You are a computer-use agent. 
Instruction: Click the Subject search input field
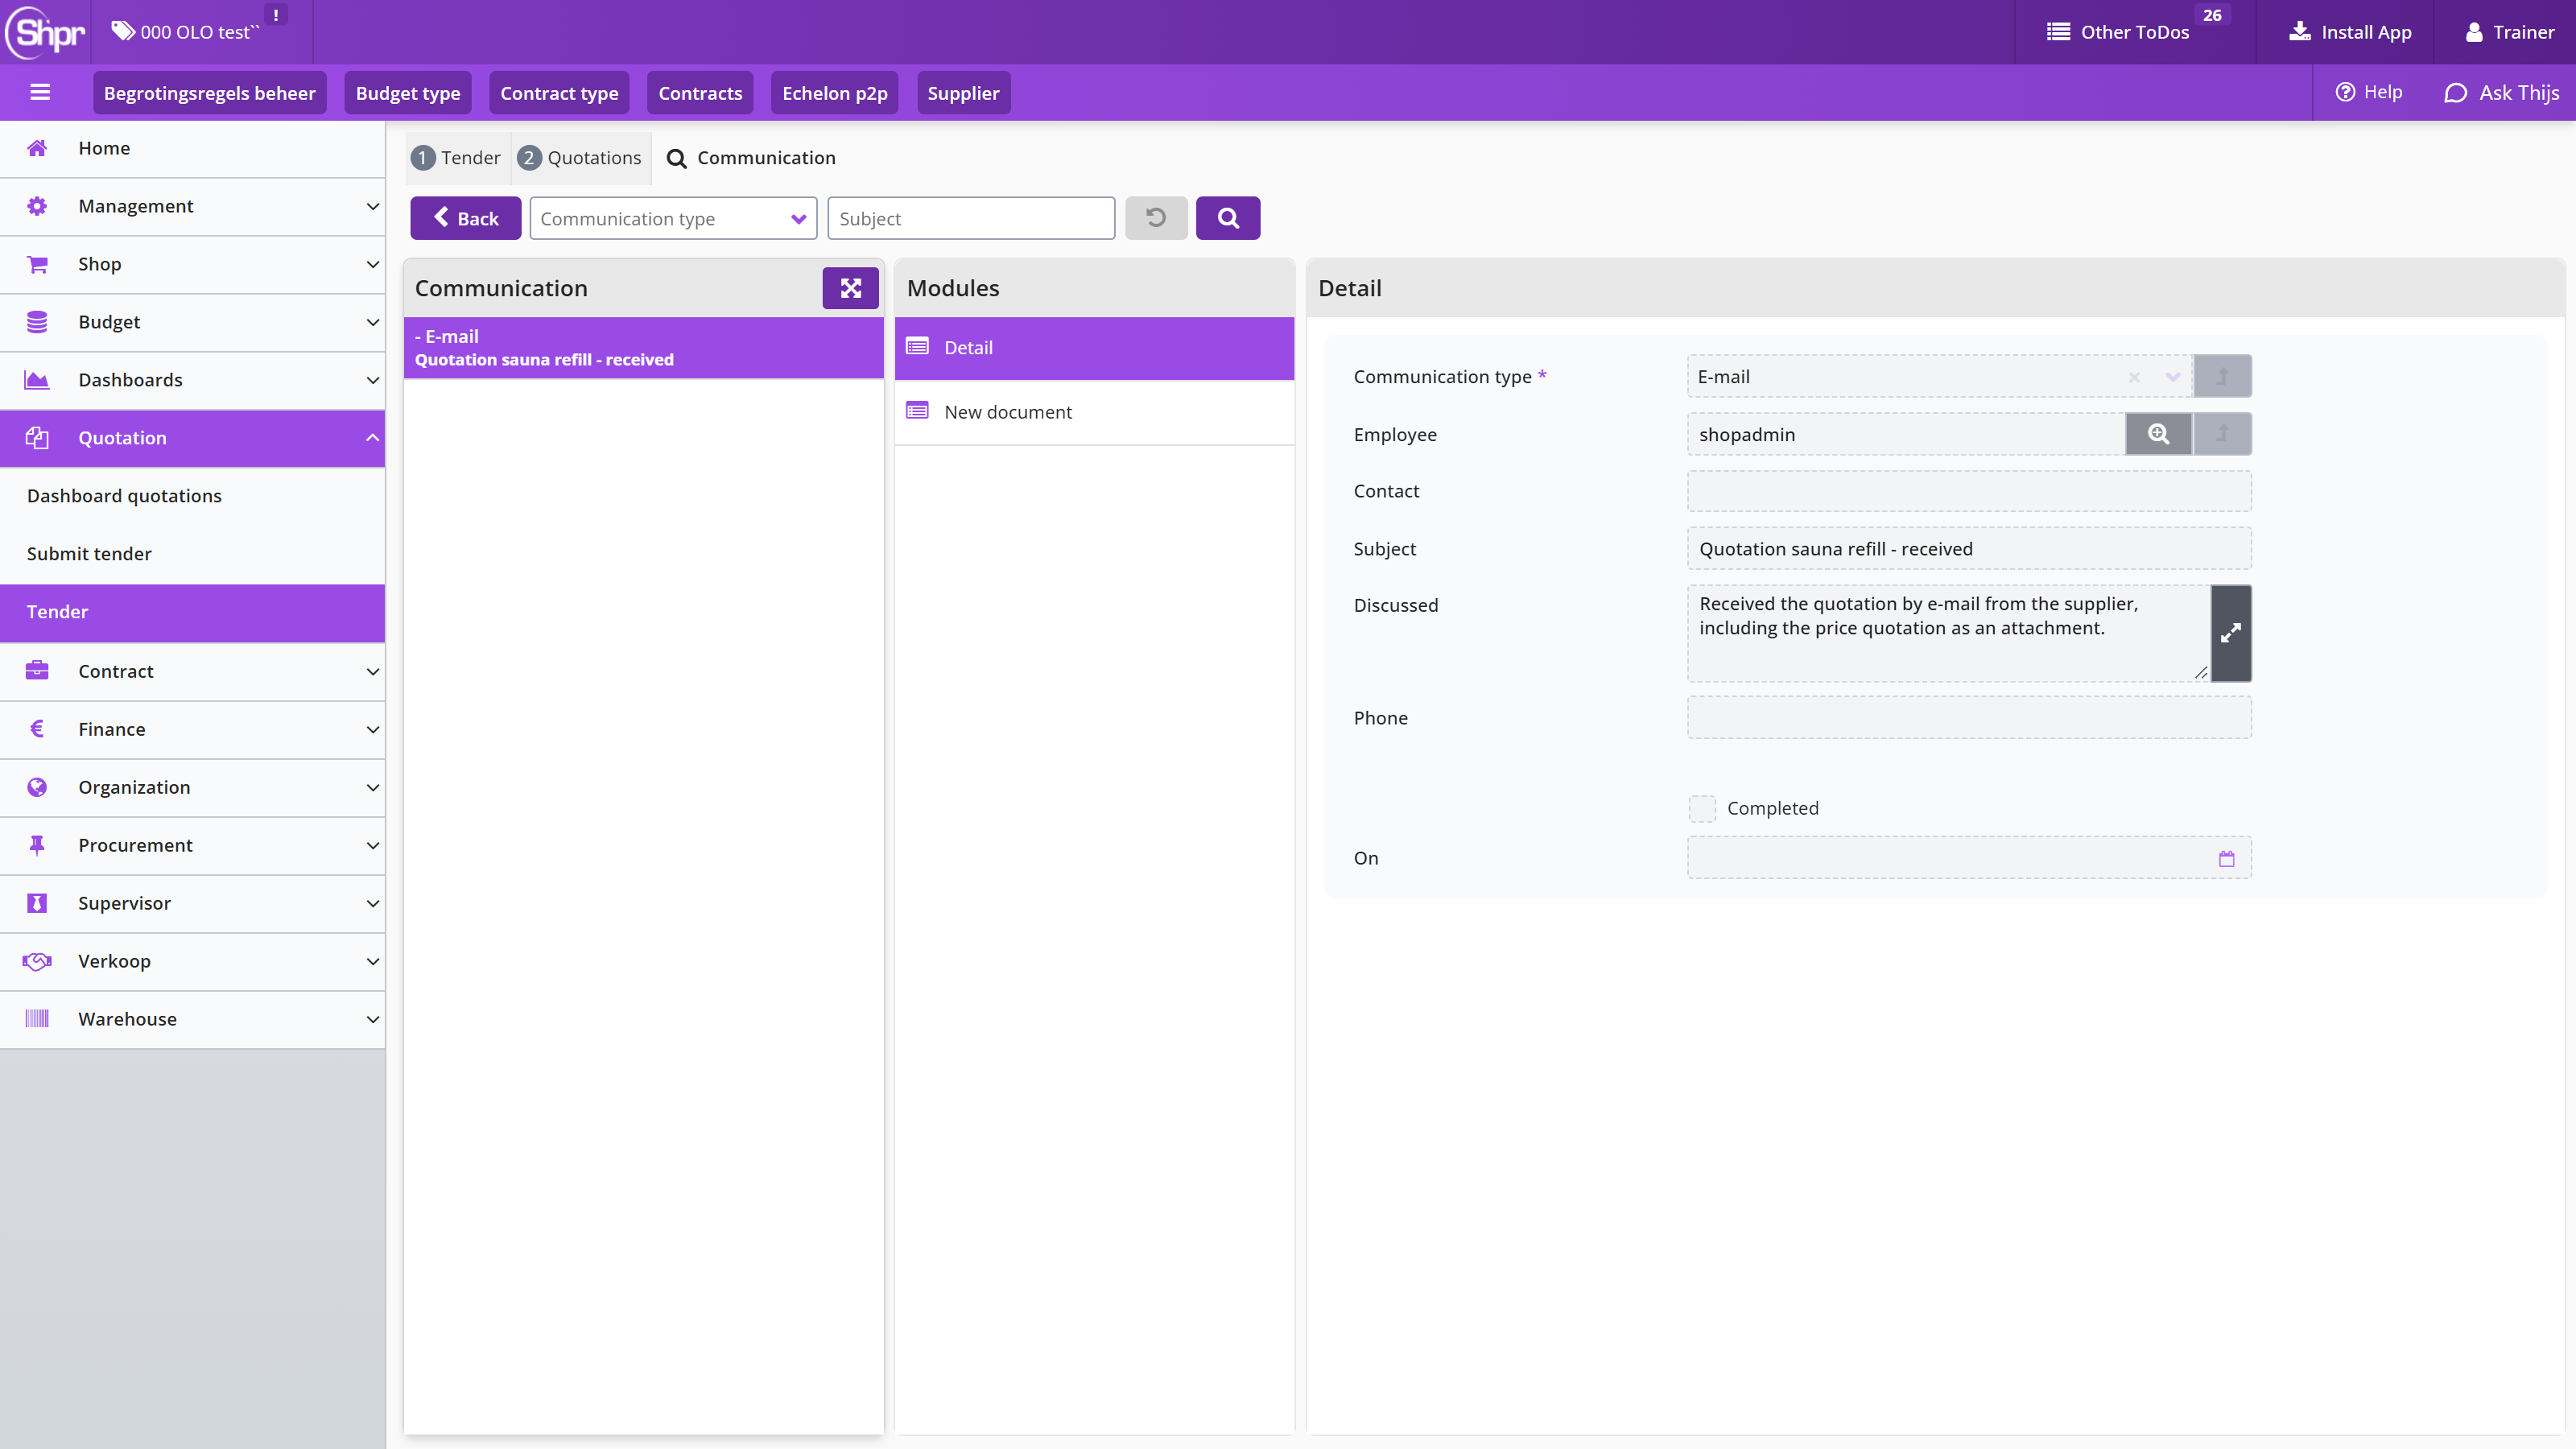point(971,218)
